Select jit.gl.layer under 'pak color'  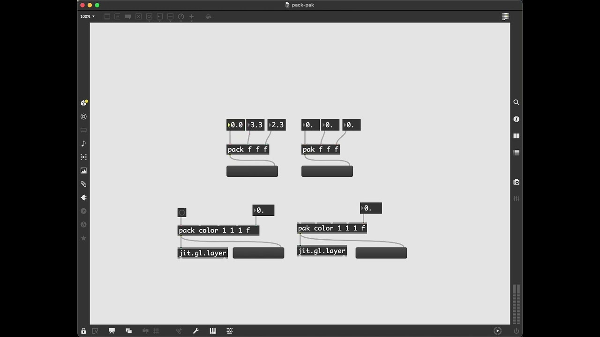click(x=322, y=251)
